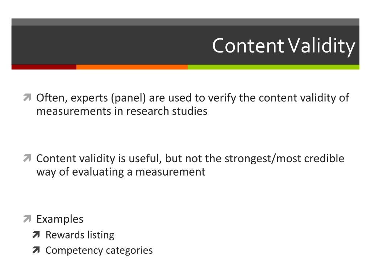Click the arrow bullet beside "Often, experts"
Screen dimensions: 371x278
tap(27, 97)
